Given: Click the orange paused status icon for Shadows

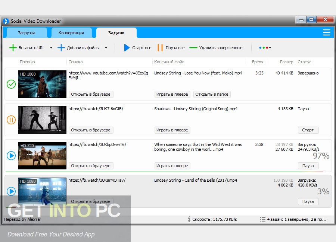Looking at the screenshot, I should pyautogui.click(x=11, y=120).
